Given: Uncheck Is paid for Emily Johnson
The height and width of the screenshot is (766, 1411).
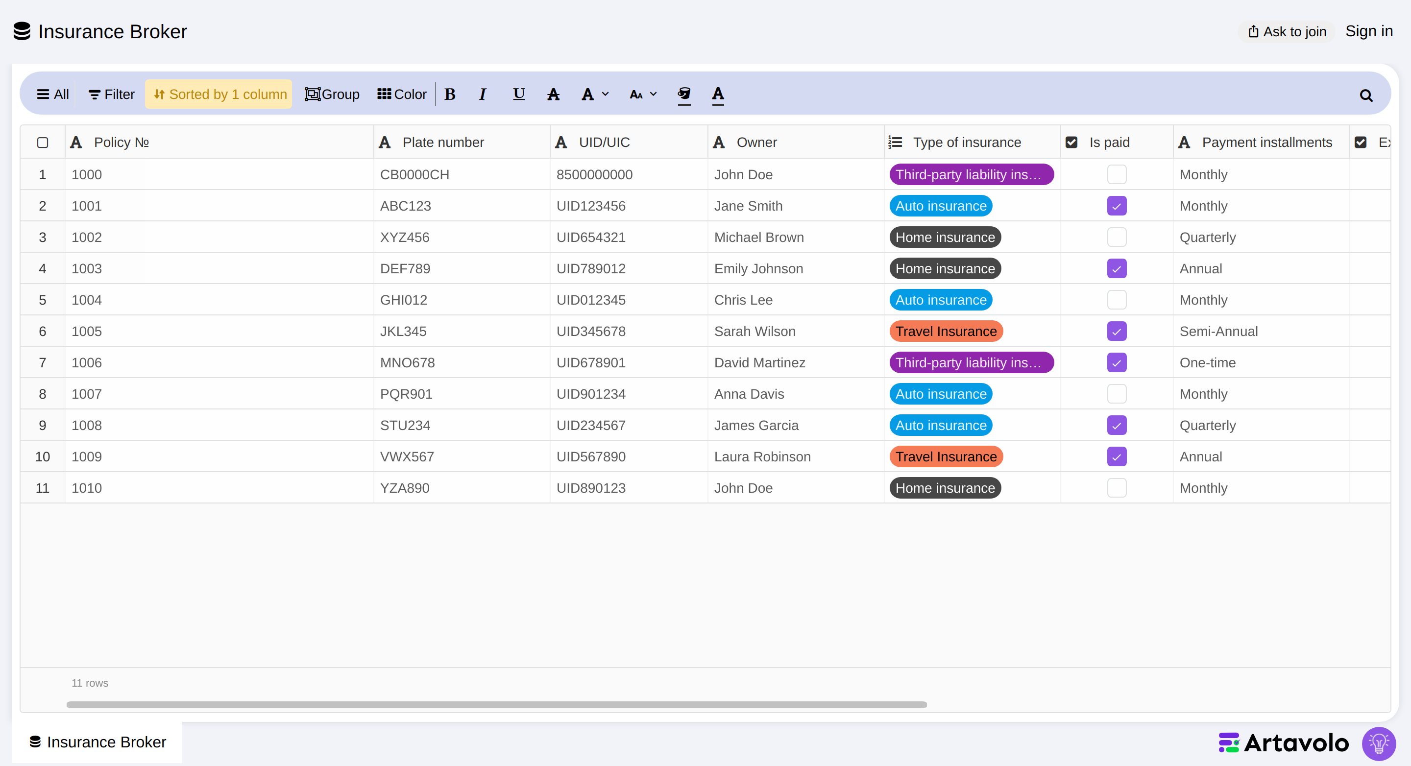Looking at the screenshot, I should (1117, 268).
